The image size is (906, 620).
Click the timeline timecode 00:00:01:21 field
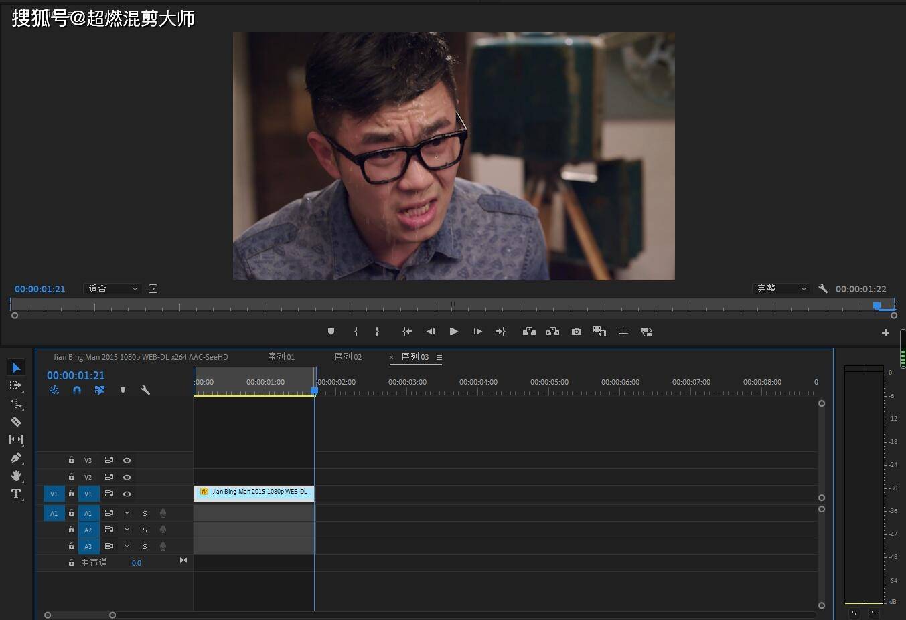tap(76, 375)
